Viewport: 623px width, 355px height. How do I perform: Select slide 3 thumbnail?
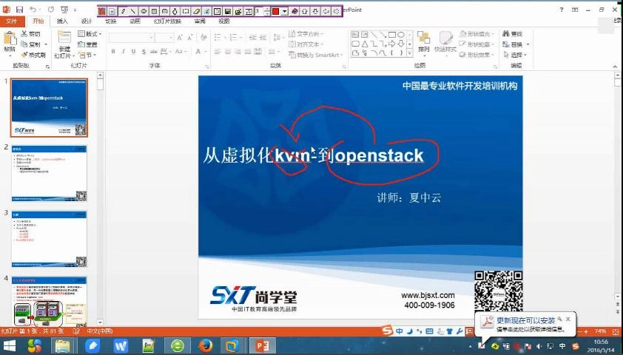50,239
